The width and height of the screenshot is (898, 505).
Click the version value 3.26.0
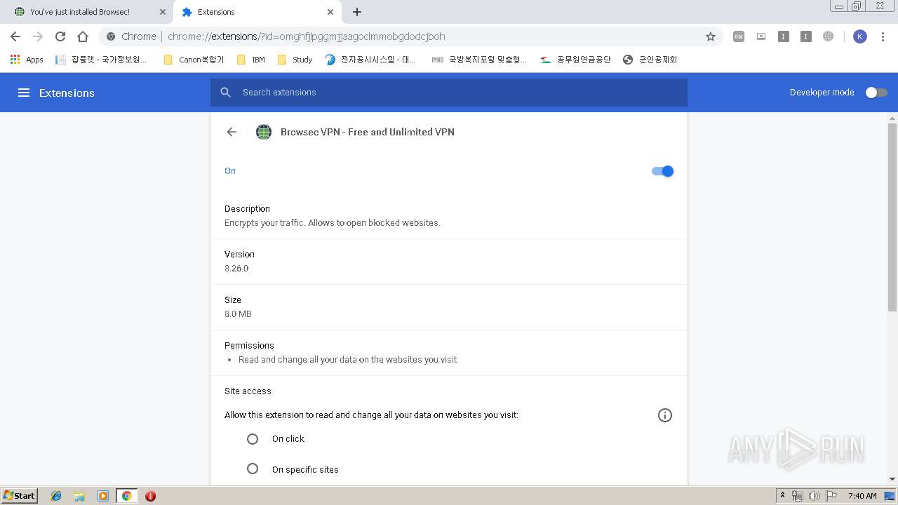tap(236, 269)
